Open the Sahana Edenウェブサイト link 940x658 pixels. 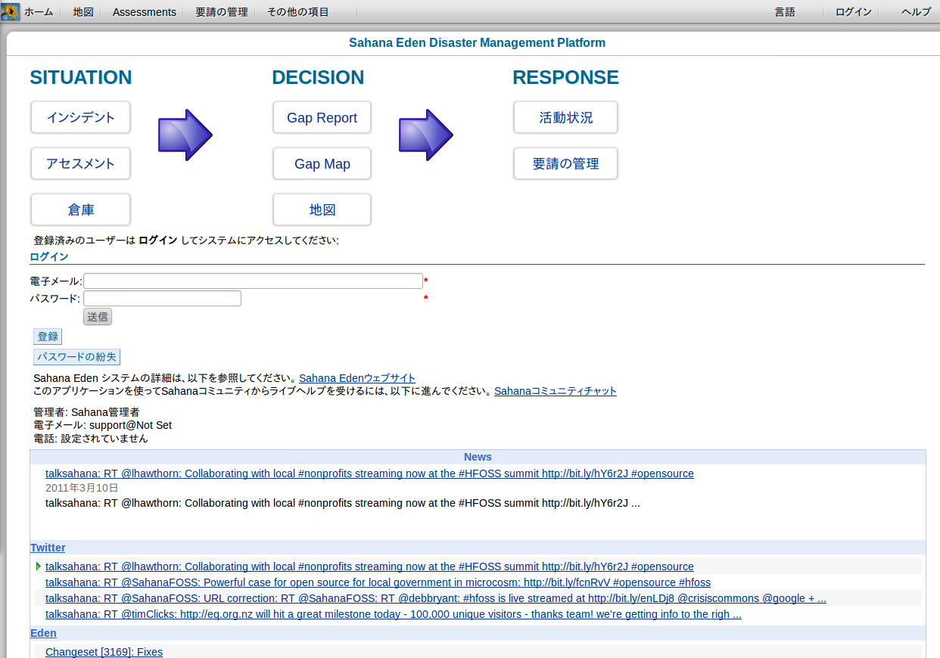coord(357,378)
